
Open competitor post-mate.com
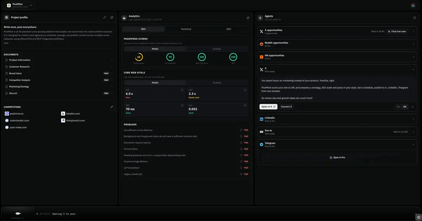coord(16,127)
